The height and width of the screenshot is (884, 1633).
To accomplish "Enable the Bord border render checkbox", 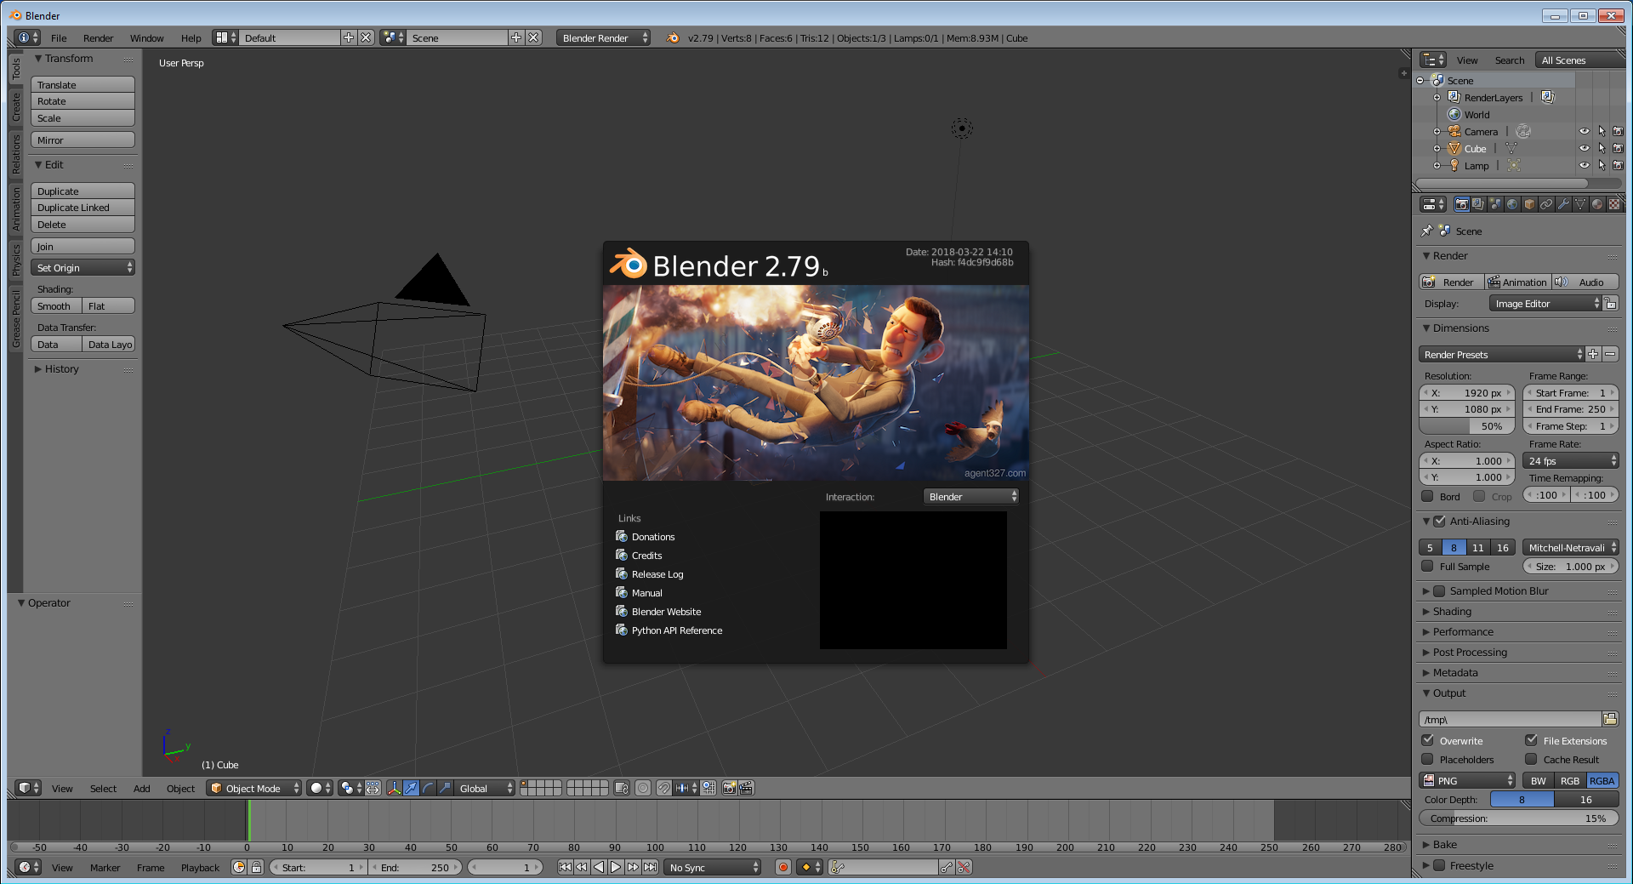I will [x=1427, y=496].
